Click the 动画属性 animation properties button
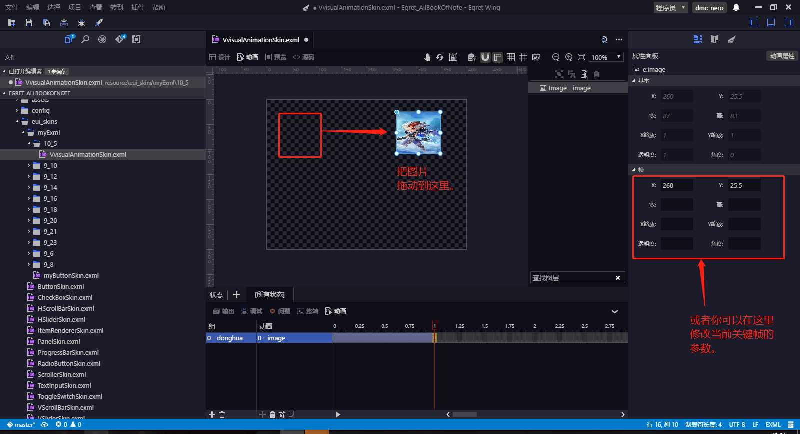 pos(782,56)
